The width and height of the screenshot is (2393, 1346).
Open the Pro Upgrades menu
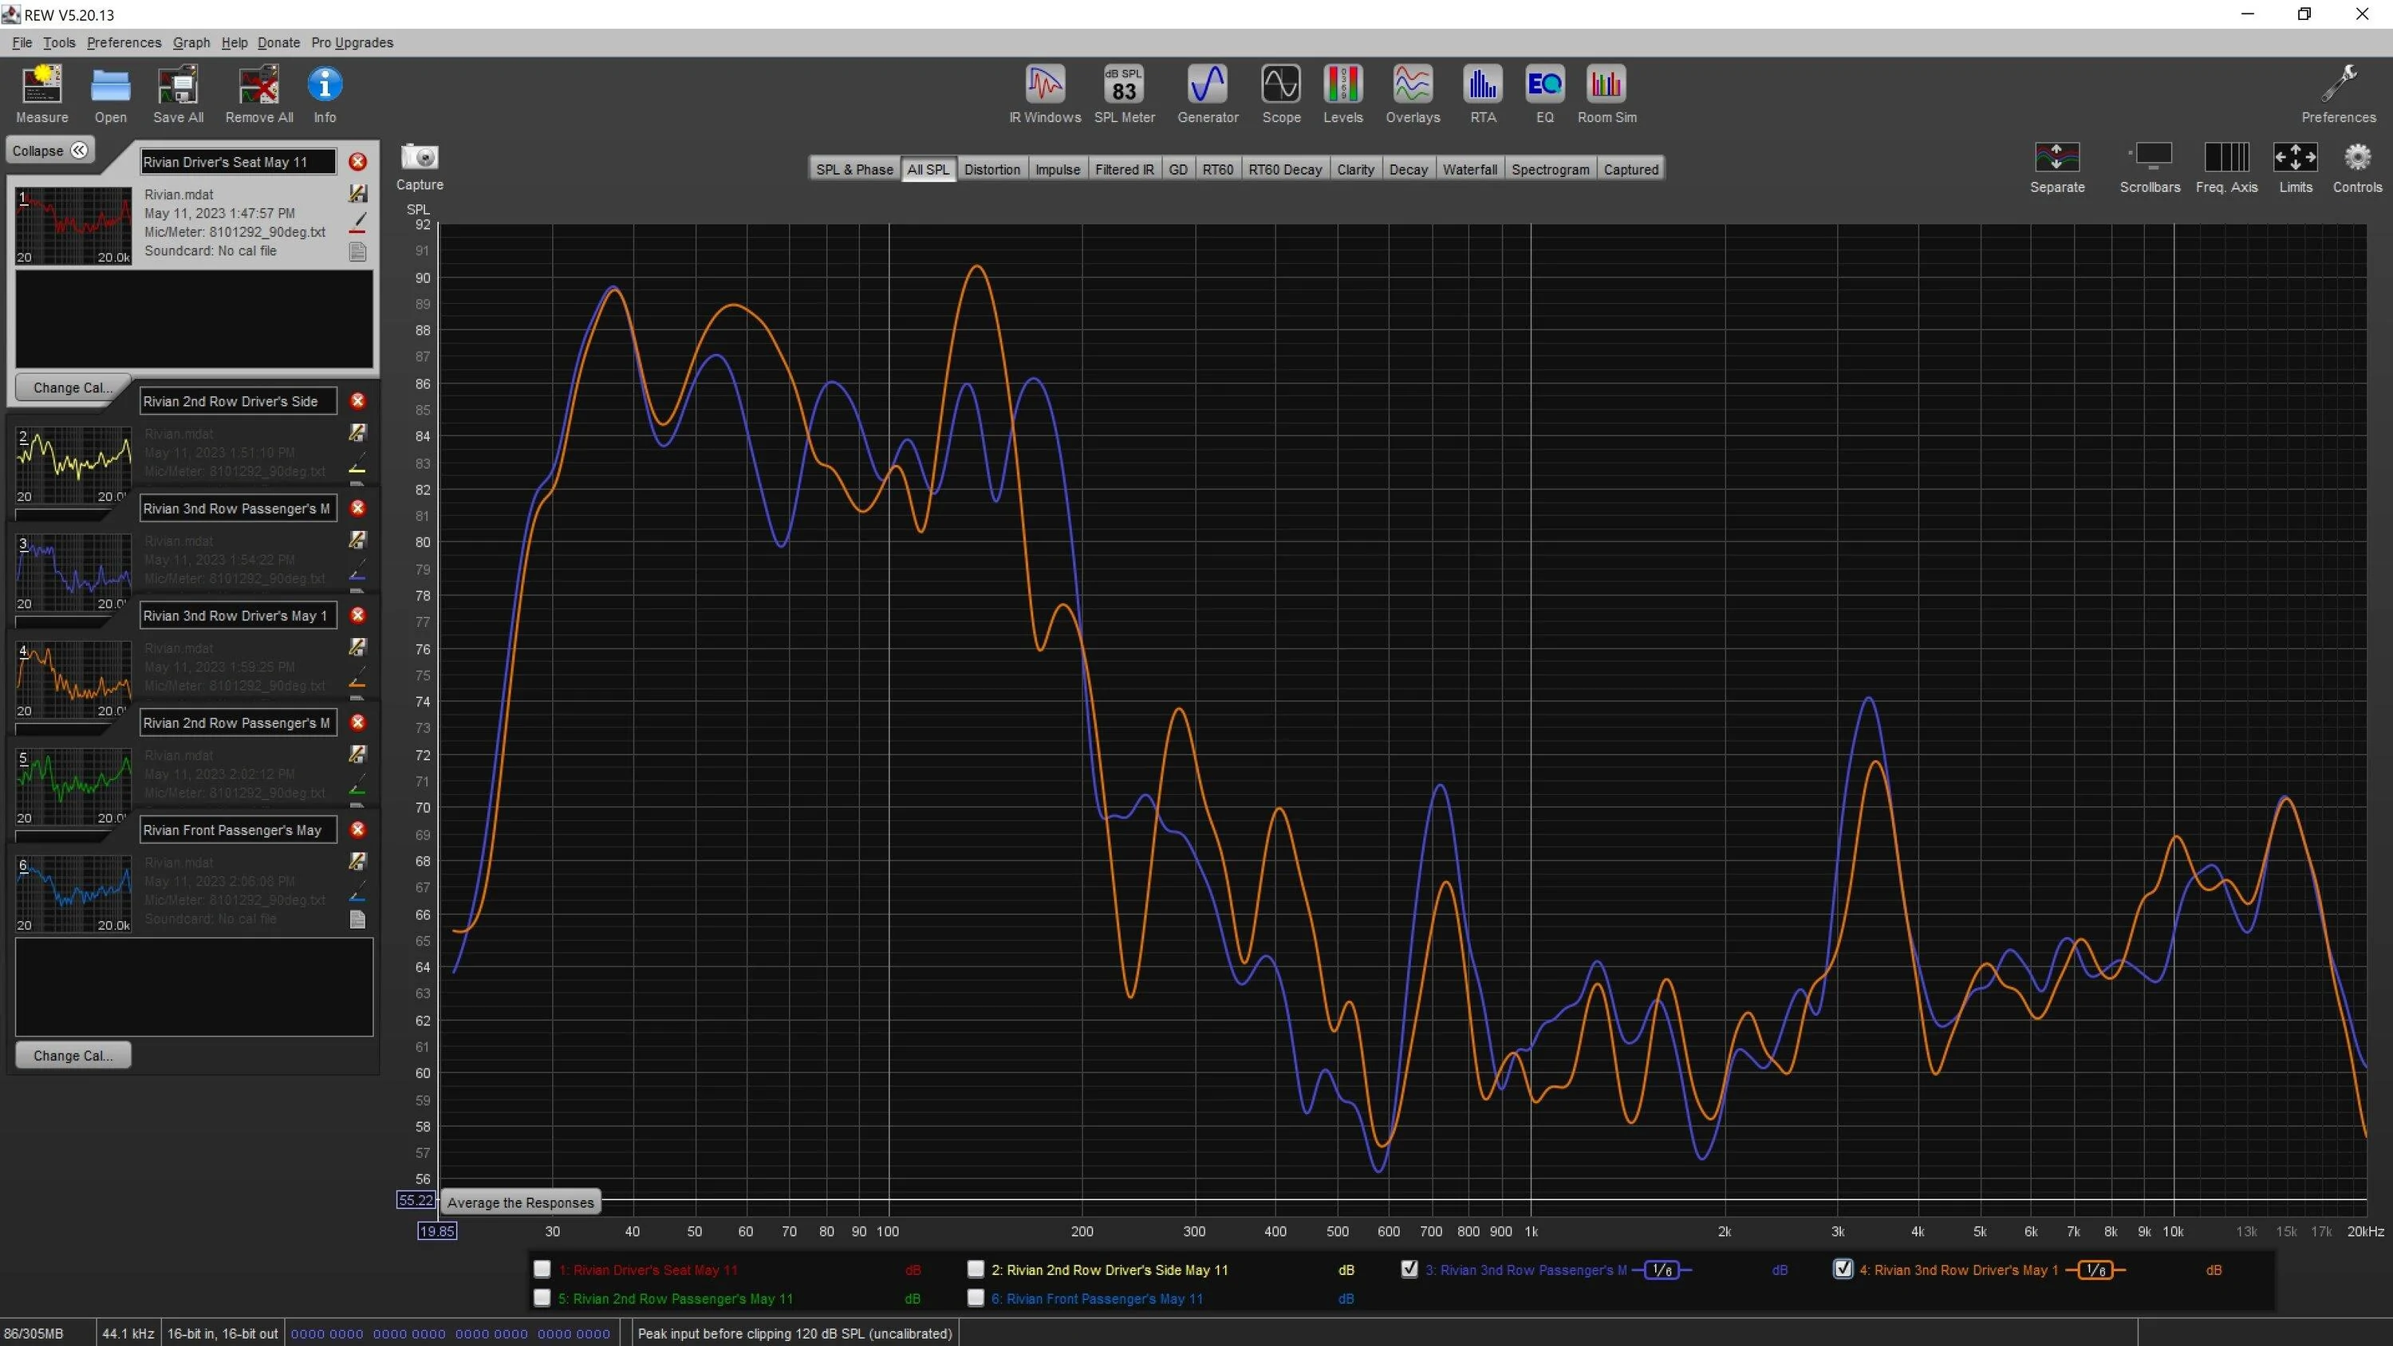coord(352,43)
